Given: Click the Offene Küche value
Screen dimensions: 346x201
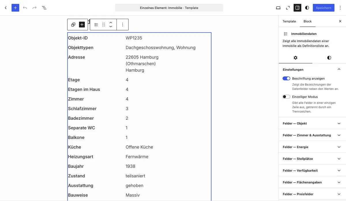Looking at the screenshot, I should coord(139,147).
